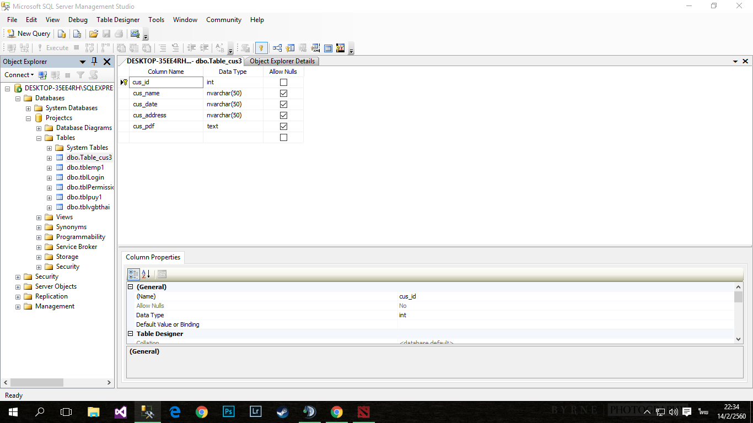Open the folder Open File icon
Image resolution: width=753 pixels, height=423 pixels.
coord(94,34)
